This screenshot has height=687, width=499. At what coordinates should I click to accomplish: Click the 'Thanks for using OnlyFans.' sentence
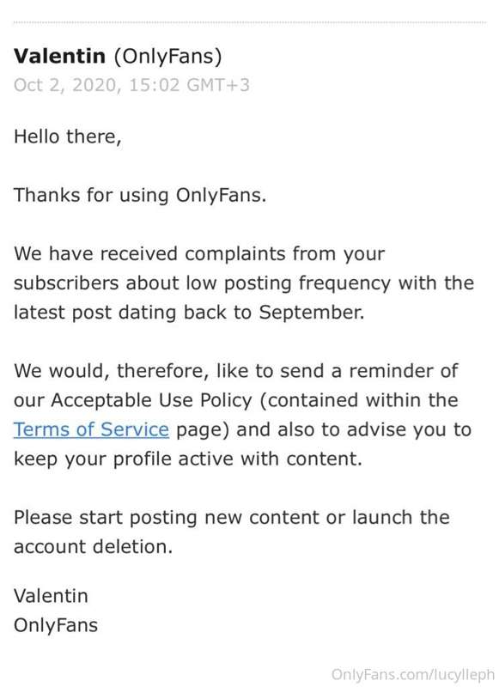click(140, 196)
